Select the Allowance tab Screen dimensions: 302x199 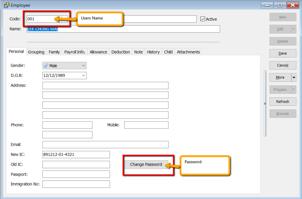click(98, 52)
